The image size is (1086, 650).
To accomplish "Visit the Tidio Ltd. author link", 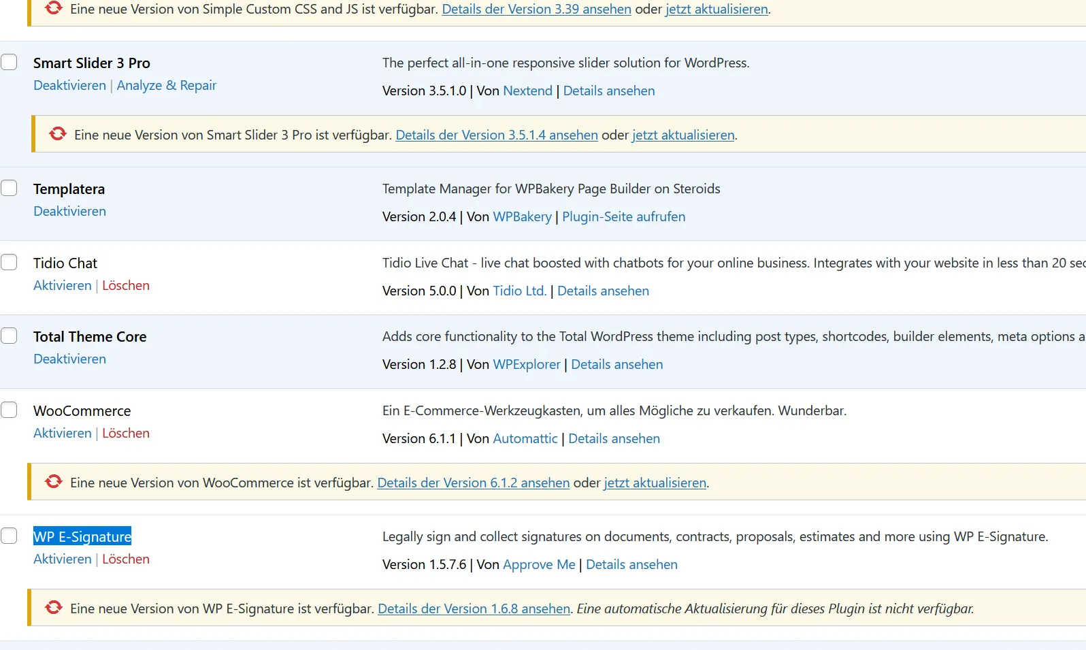I will (520, 291).
